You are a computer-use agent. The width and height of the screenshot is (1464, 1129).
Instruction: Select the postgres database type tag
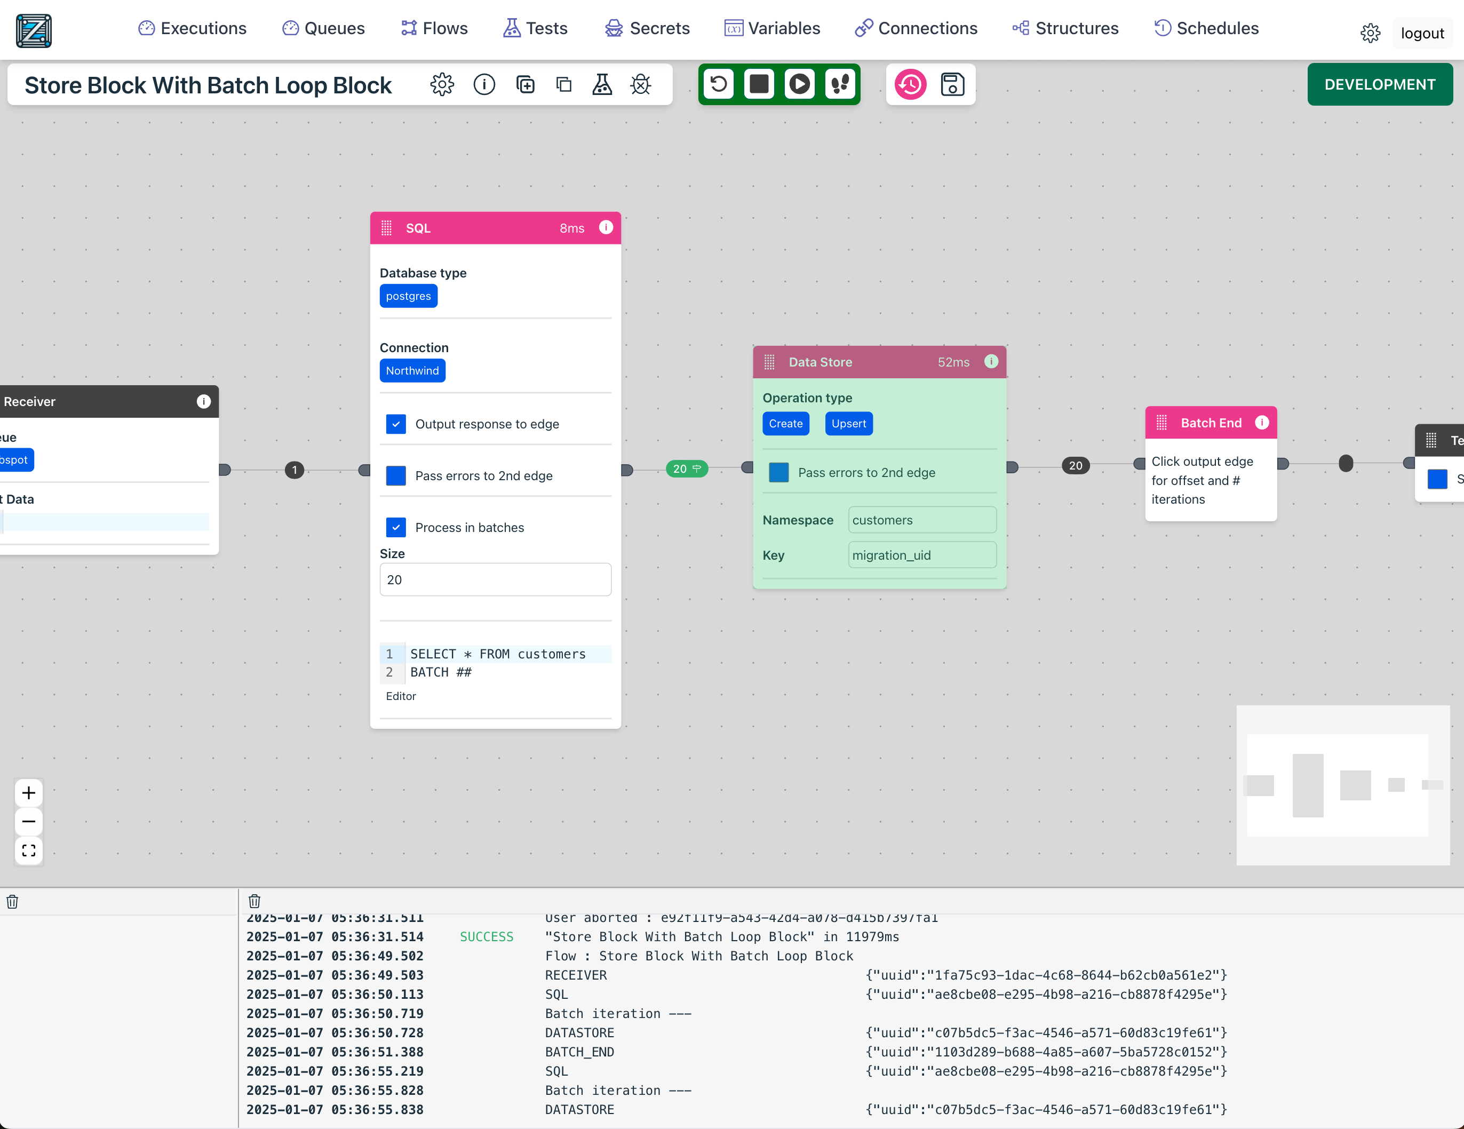pyautogui.click(x=408, y=296)
